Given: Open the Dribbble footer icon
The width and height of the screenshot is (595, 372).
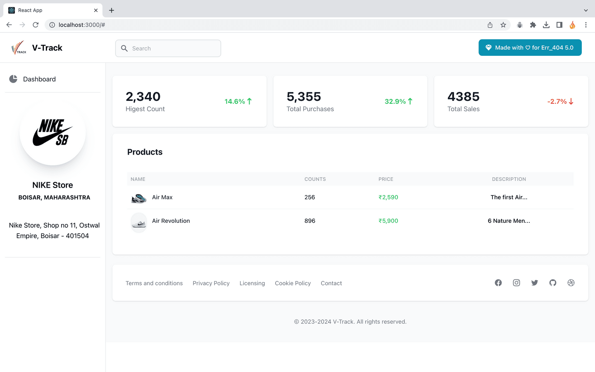Looking at the screenshot, I should 571,283.
